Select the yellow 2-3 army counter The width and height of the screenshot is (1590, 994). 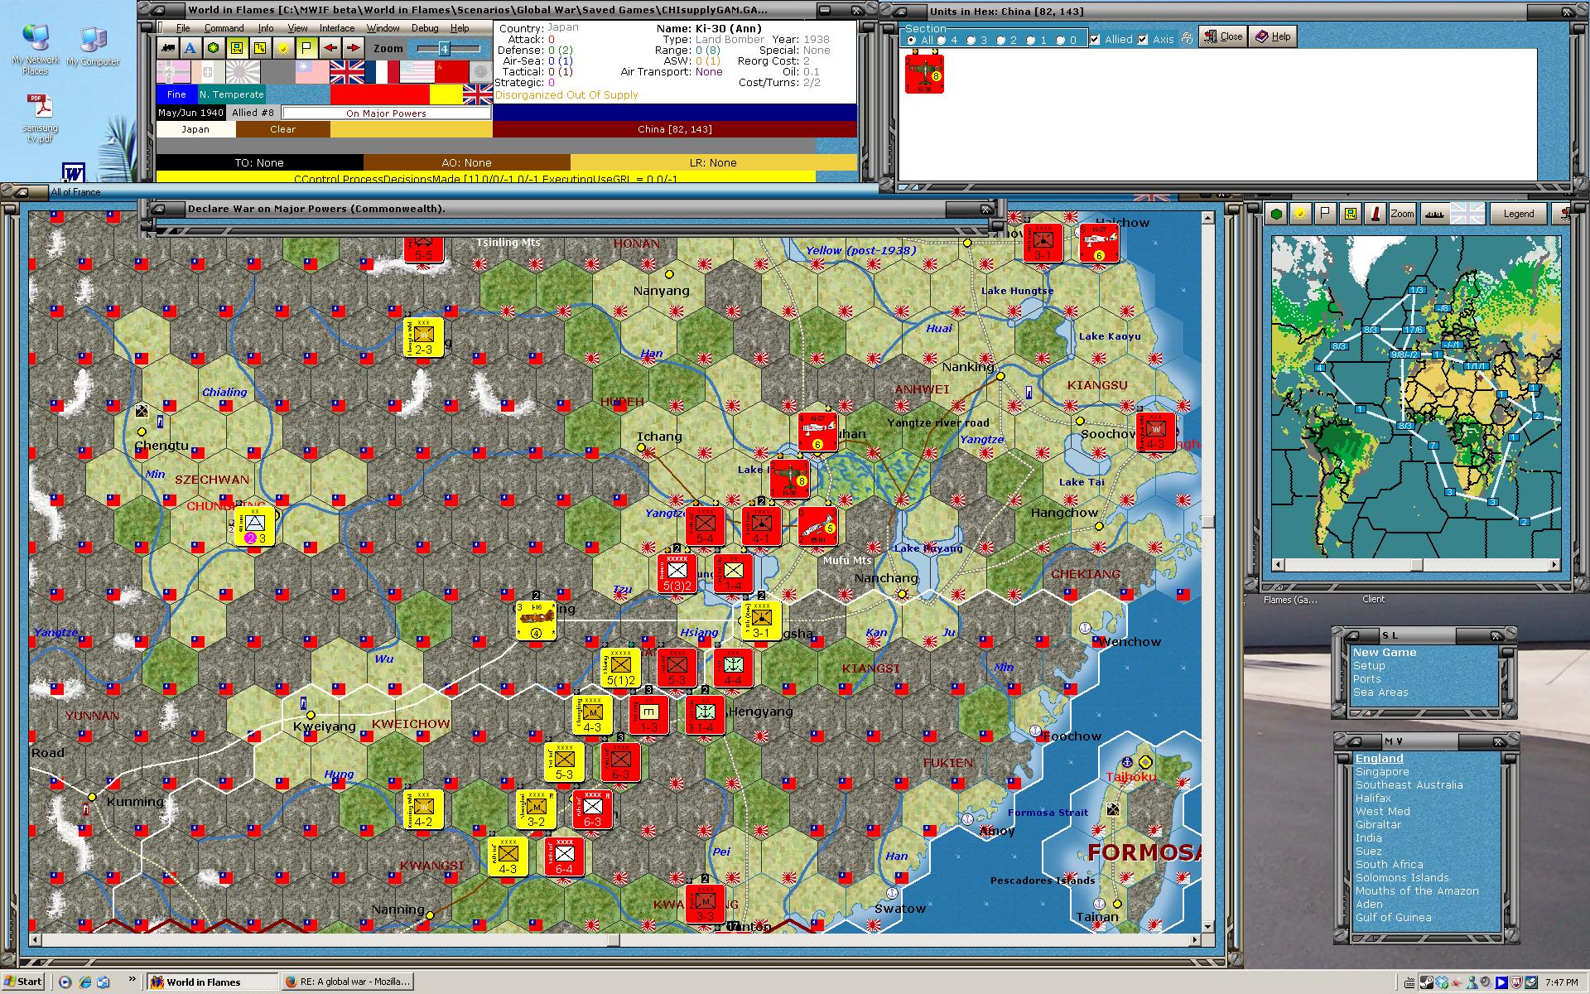[423, 337]
